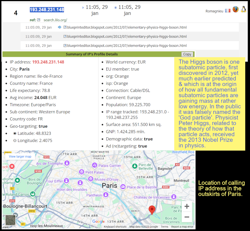Click the Roland-Garros green marker icon
Image resolution: width=250 pixels, height=231 pixels.
click(33, 194)
